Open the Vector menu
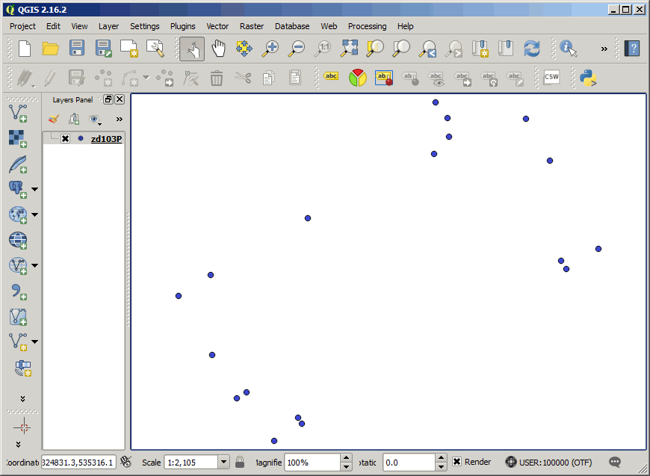 (217, 26)
